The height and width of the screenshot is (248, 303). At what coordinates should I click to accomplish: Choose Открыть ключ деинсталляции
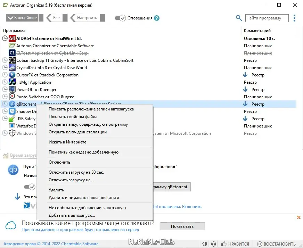(x=95, y=132)
